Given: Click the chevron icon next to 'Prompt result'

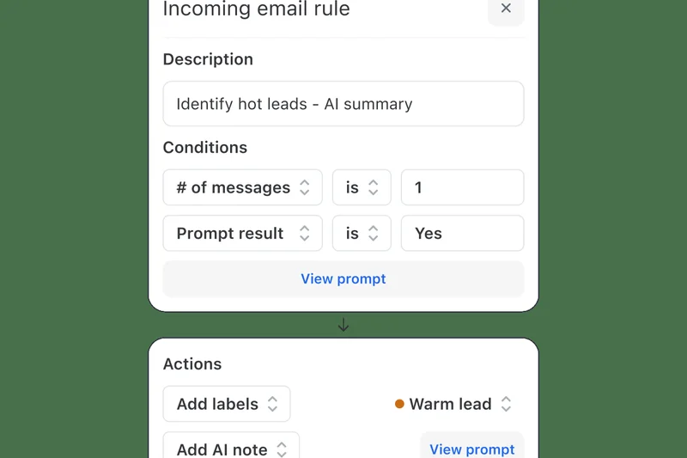Looking at the screenshot, I should pyautogui.click(x=305, y=234).
